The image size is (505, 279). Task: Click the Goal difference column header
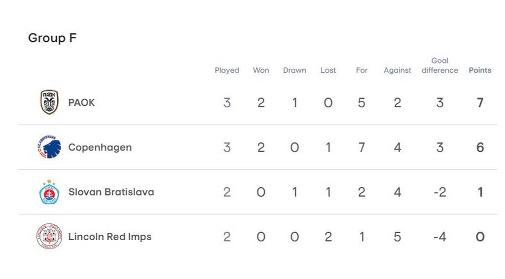point(439,65)
